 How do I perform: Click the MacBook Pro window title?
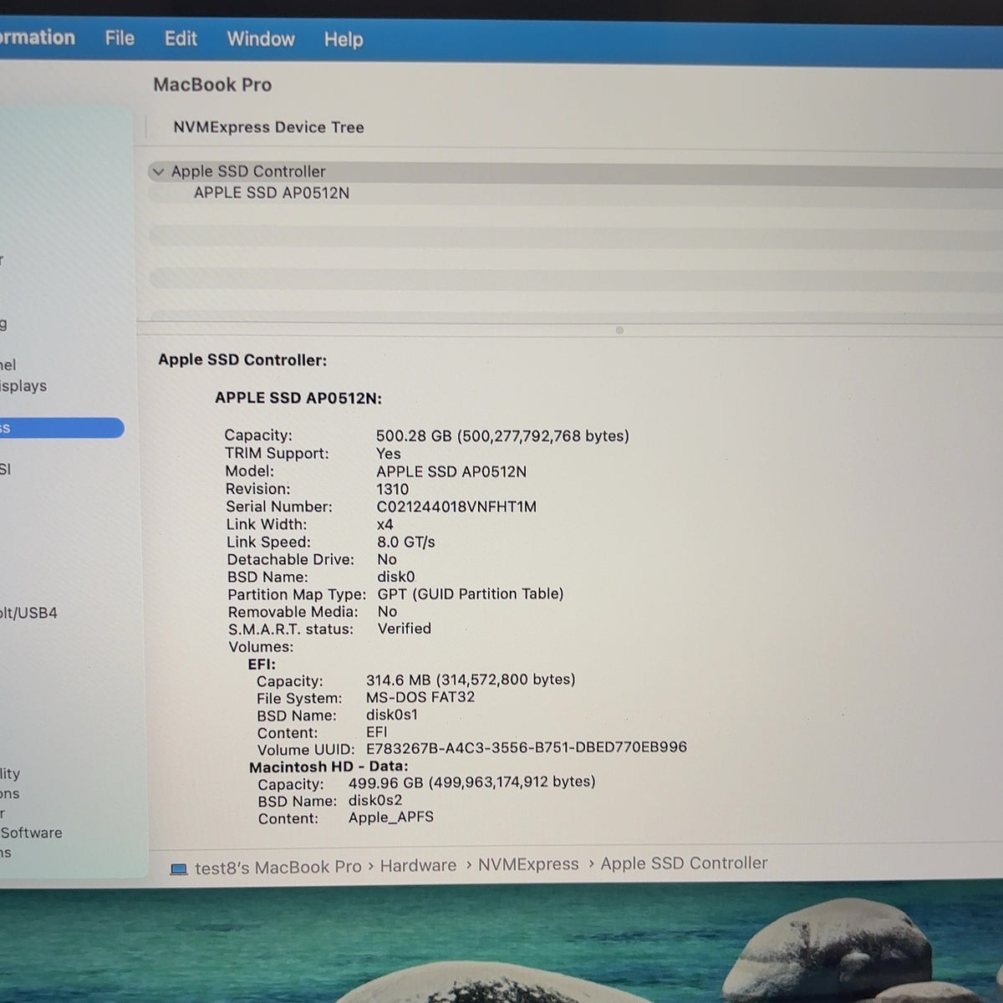point(212,84)
